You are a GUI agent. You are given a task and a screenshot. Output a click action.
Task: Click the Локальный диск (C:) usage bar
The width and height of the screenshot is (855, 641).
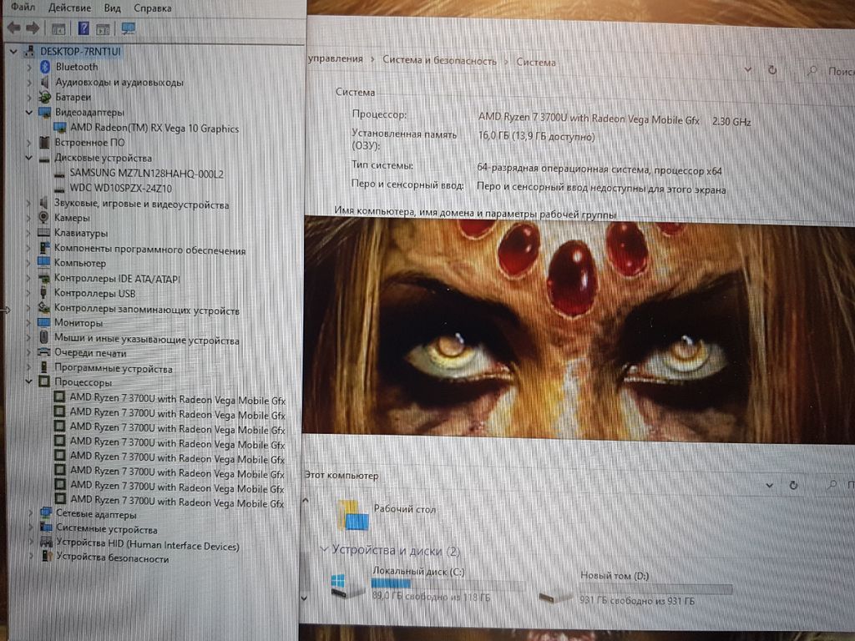pyautogui.click(x=448, y=585)
